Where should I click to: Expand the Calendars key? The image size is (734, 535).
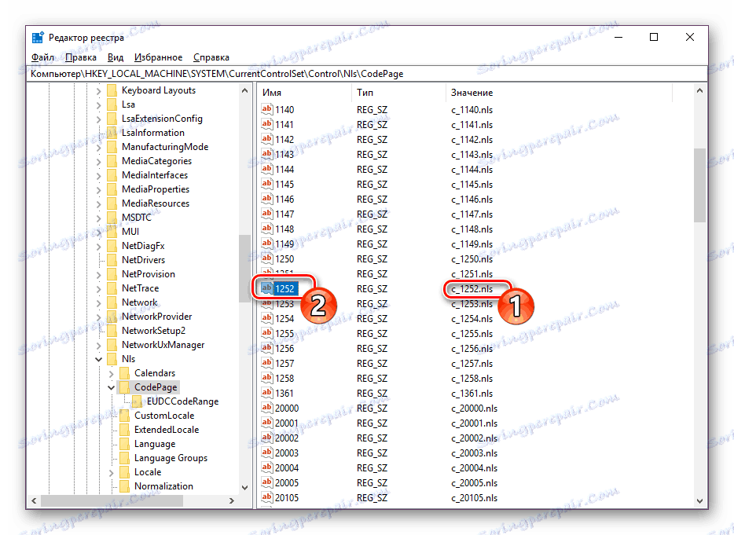[111, 374]
